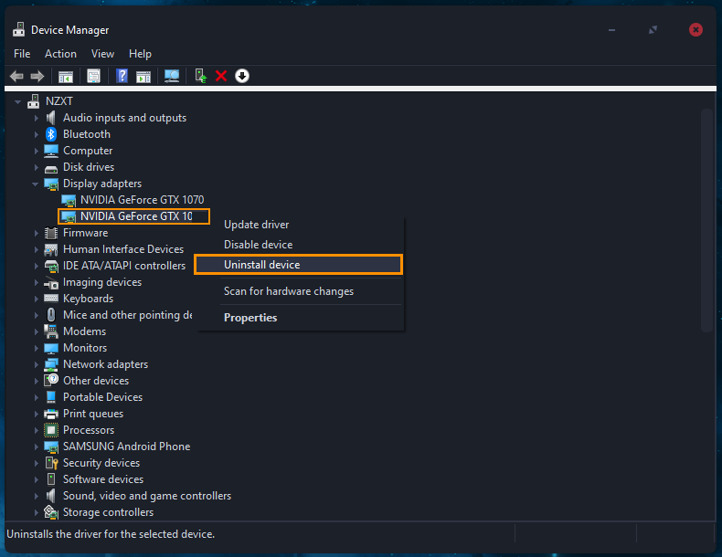Click the Forward arrow toolbar icon
The image size is (722, 557).
click(x=37, y=76)
